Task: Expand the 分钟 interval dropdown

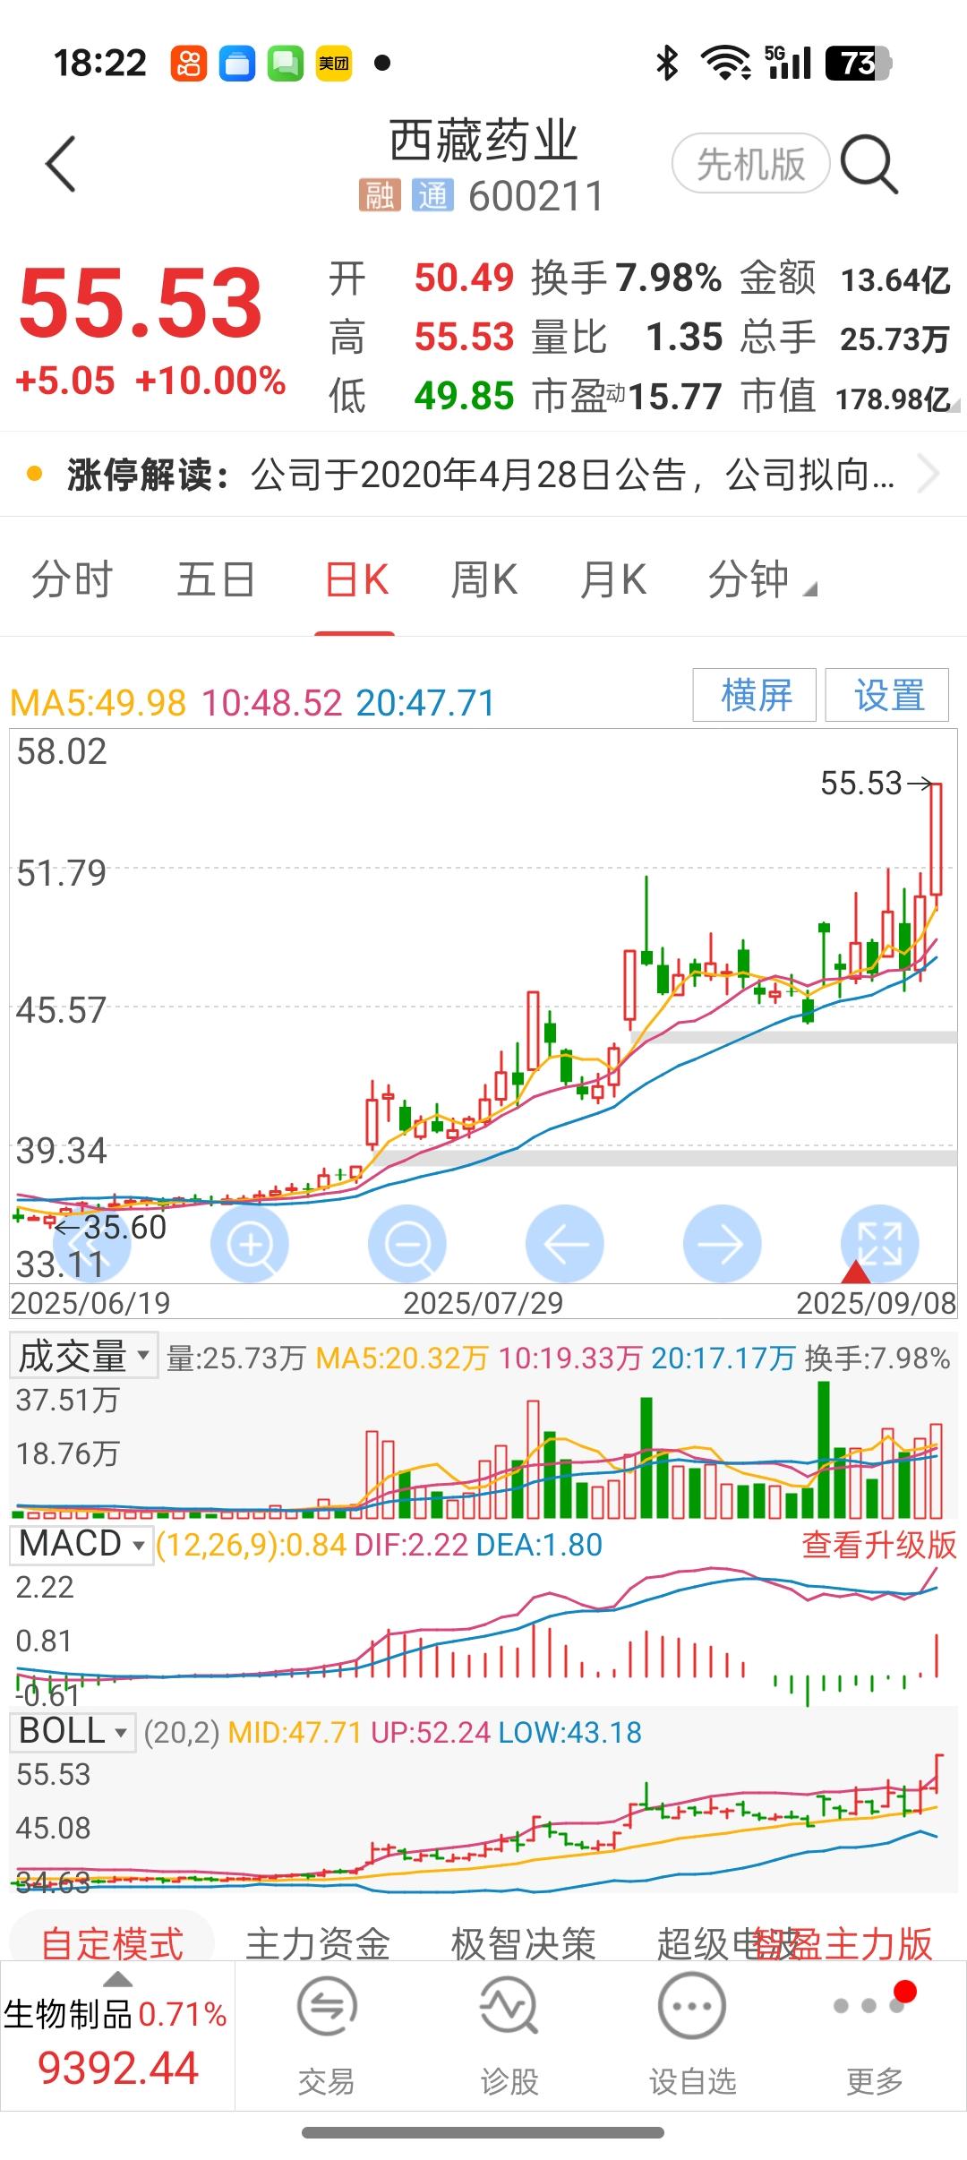Action: pos(762,579)
